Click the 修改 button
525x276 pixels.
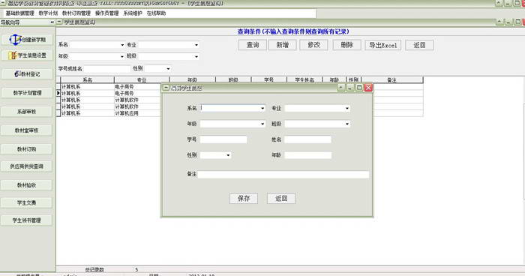pos(313,45)
